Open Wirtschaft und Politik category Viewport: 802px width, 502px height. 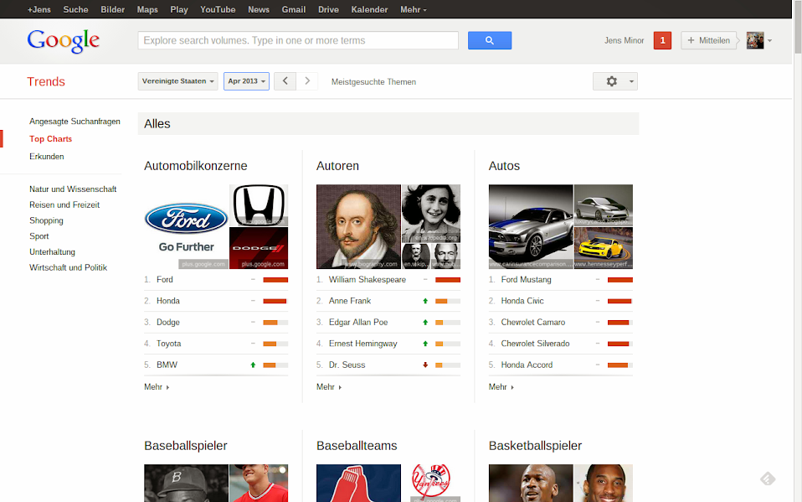click(68, 267)
